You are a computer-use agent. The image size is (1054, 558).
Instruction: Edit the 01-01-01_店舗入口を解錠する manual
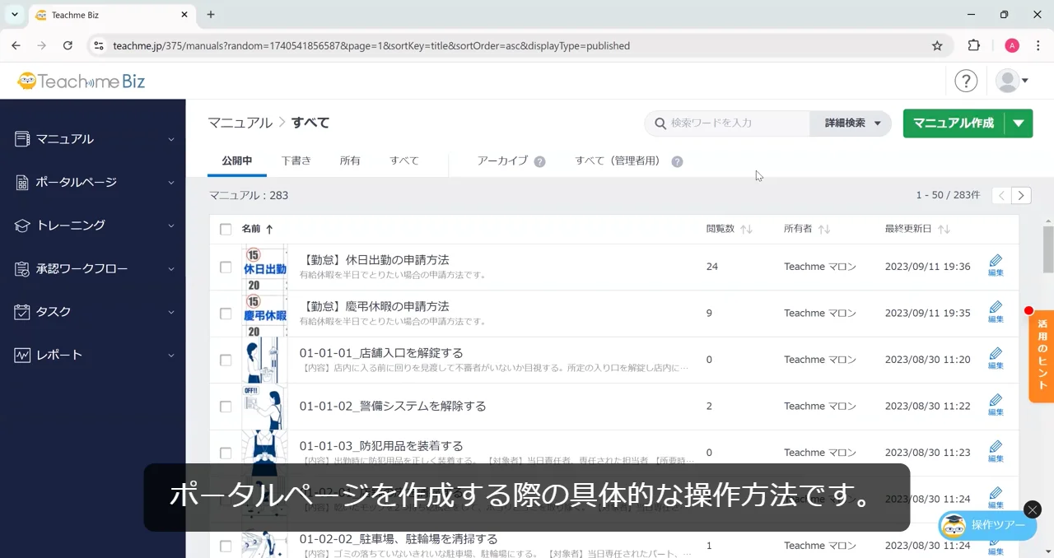[996, 359]
